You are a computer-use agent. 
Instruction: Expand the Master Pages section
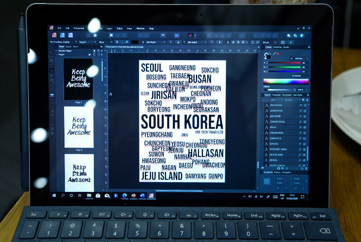[56, 51]
